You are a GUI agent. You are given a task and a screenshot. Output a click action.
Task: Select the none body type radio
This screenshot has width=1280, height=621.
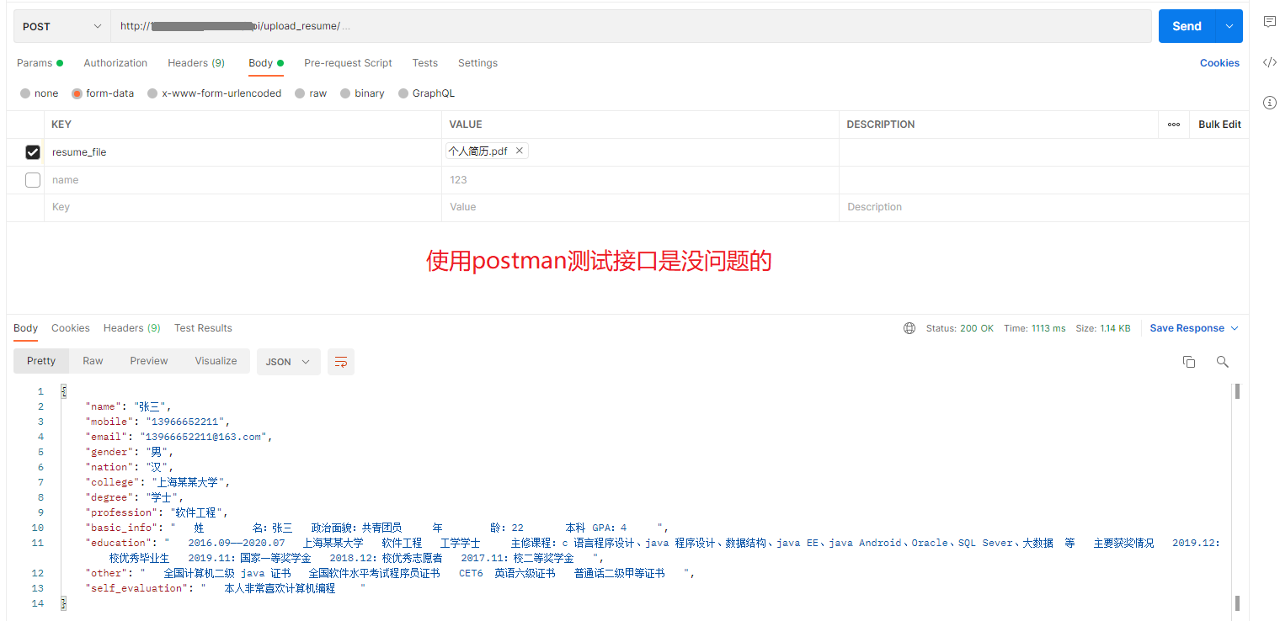[25, 93]
